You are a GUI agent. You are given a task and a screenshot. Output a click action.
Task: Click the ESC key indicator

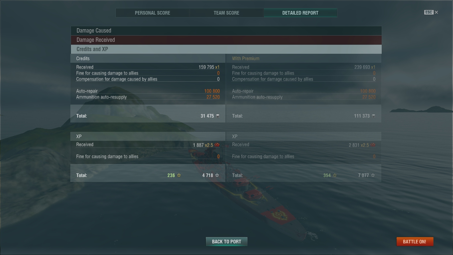[x=429, y=12]
